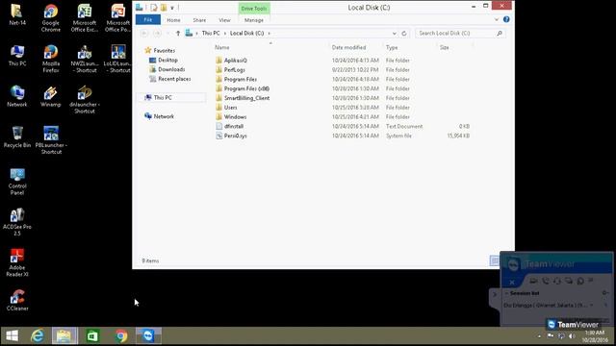Screen dimensions: 616x346
Task: Open the Net-14 desktop folder
Action: 17,15
